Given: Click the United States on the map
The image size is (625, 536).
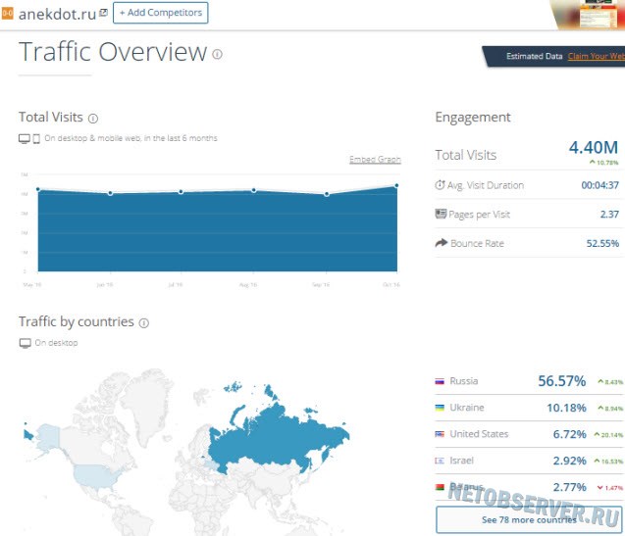Looking at the screenshot, I should [96, 476].
